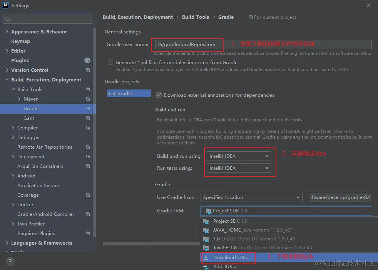
Task: Open the Use Gradle from dropdown
Action: 251,197
